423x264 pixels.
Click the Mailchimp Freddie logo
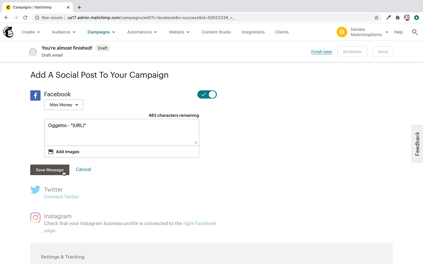tap(8, 32)
